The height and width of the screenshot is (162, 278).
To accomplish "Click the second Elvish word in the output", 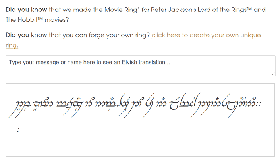I will click(43, 104).
